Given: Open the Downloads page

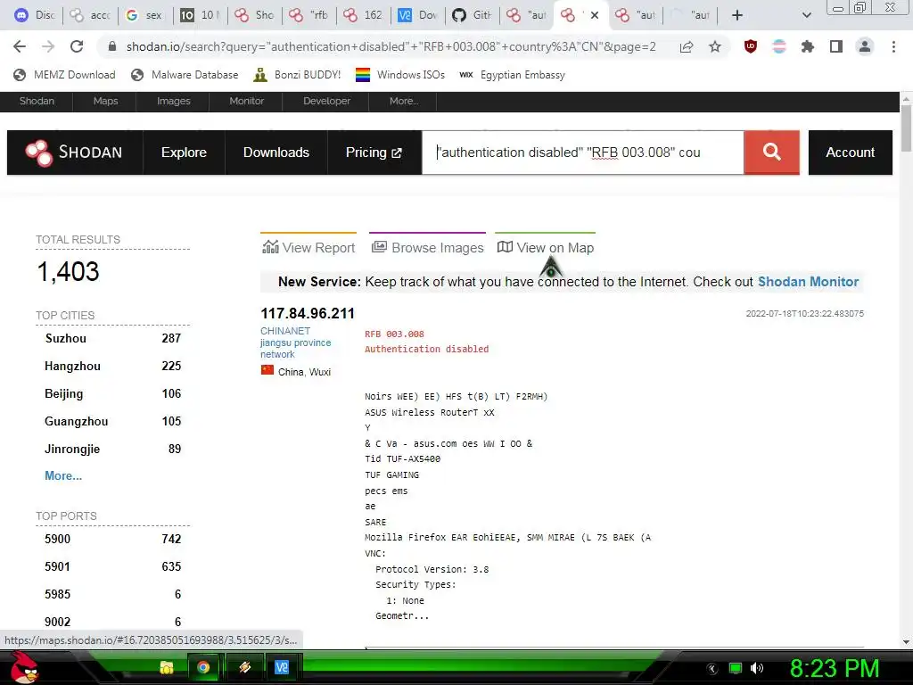Looking at the screenshot, I should (276, 153).
